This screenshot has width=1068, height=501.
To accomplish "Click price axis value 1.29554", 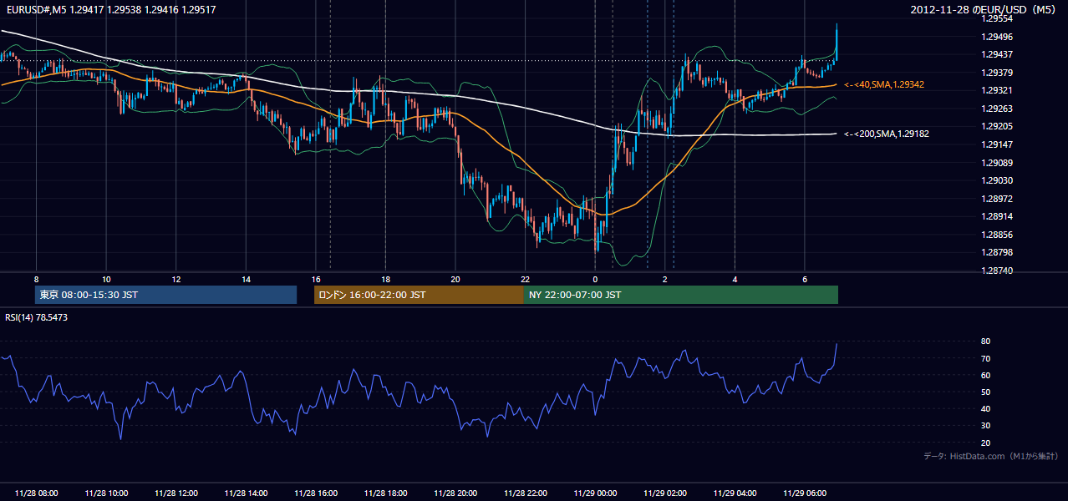I will coord(997,18).
